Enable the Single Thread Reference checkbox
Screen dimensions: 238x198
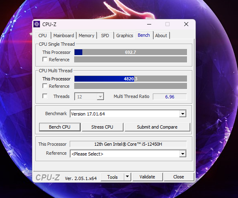coord(45,59)
